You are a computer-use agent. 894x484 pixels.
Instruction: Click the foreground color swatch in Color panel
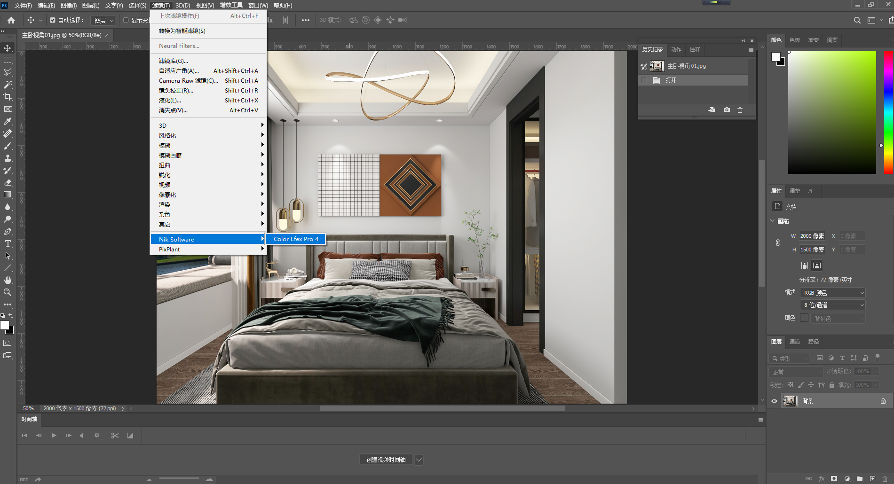[775, 57]
